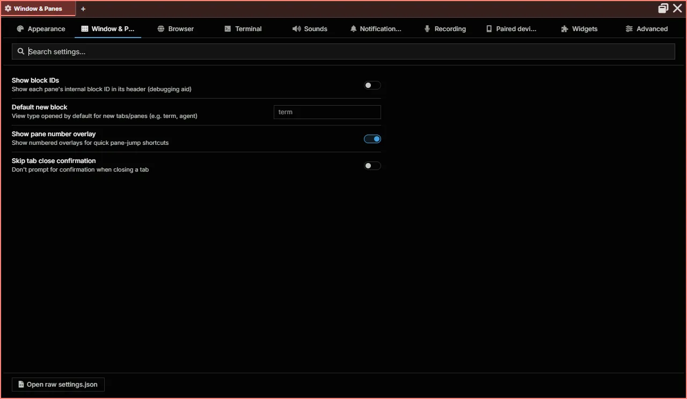Click the bell icon beside Notifications
This screenshot has width=687, height=399.
click(353, 29)
